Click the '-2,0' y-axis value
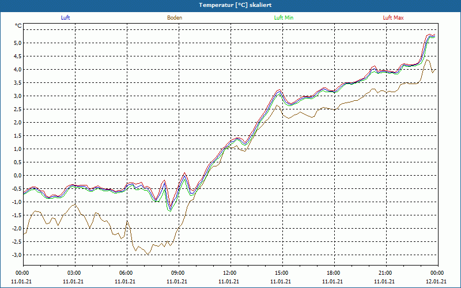461x288 pixels. (17, 228)
